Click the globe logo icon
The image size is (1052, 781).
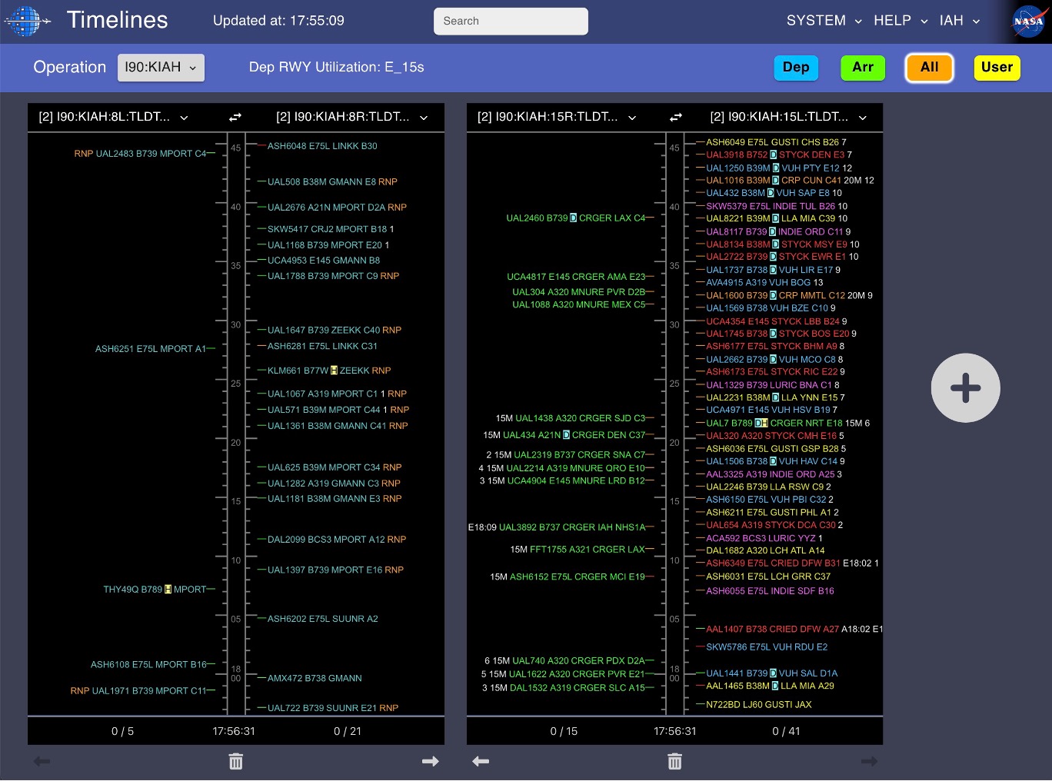pyautogui.click(x=26, y=21)
